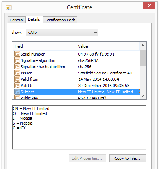The image size is (159, 169).
Task: Click the field list scroll down arrow
Action: pyautogui.click(x=143, y=96)
